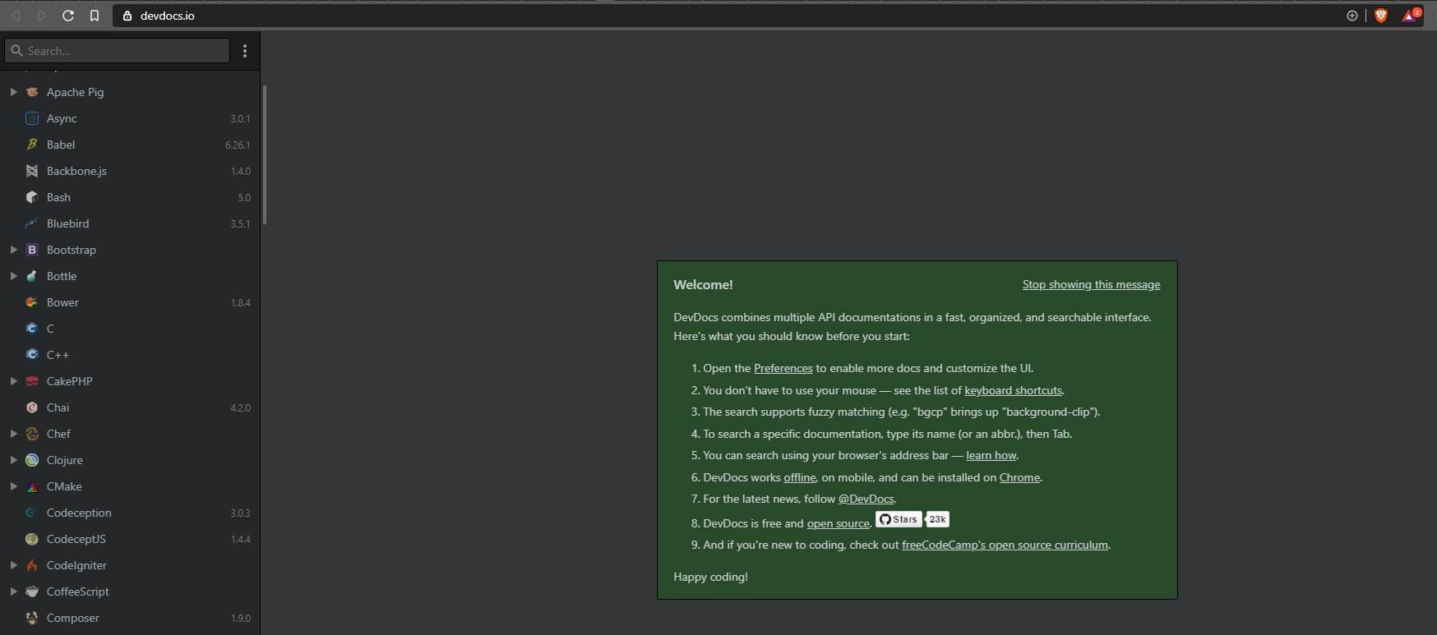Click the Bottle logo icon
Viewport: 1437px width, 635px height.
[x=32, y=276]
